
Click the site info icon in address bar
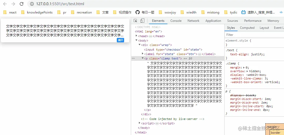32,4
